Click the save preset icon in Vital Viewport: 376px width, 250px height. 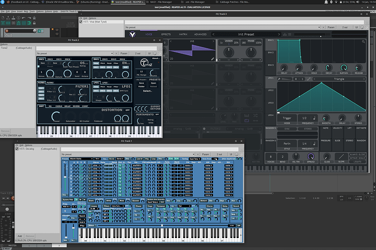[x=285, y=34]
